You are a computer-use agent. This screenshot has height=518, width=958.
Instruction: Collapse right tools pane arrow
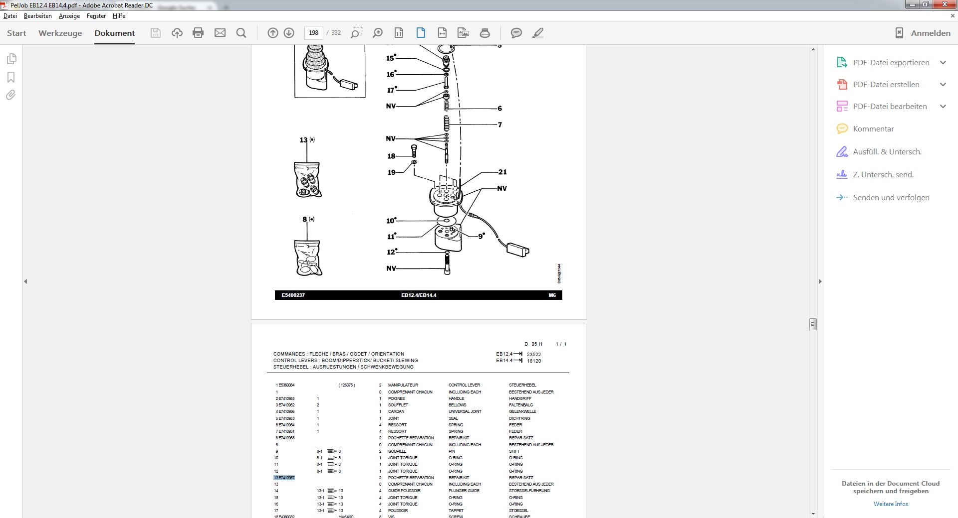pos(820,281)
